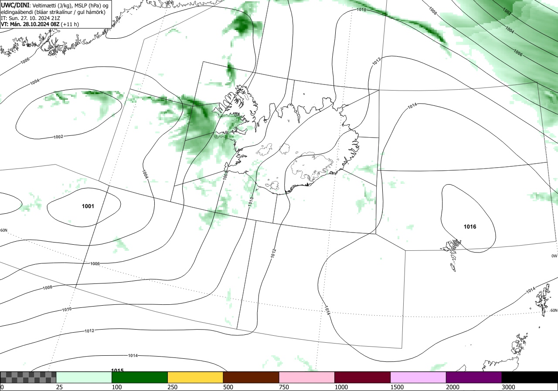Image resolution: width=558 pixels, height=391 pixels.
Task: Click the checkered gray 0–25 legend swatch
Action: coord(28,377)
